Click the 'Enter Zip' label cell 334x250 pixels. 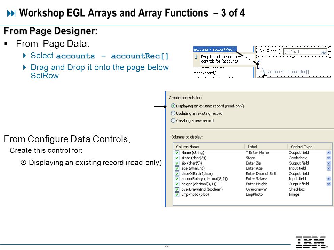click(253, 163)
